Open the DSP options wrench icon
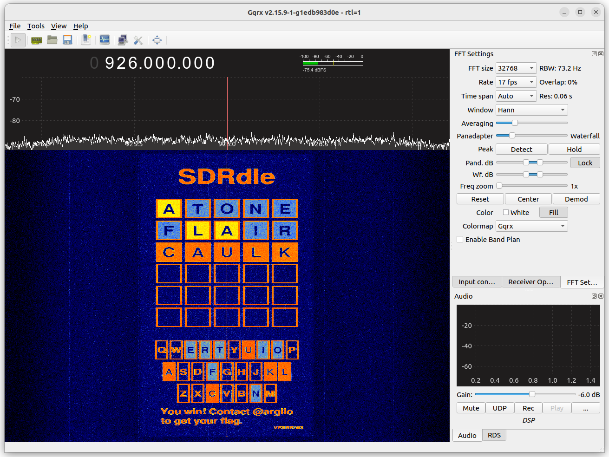The image size is (609, 457). point(138,40)
